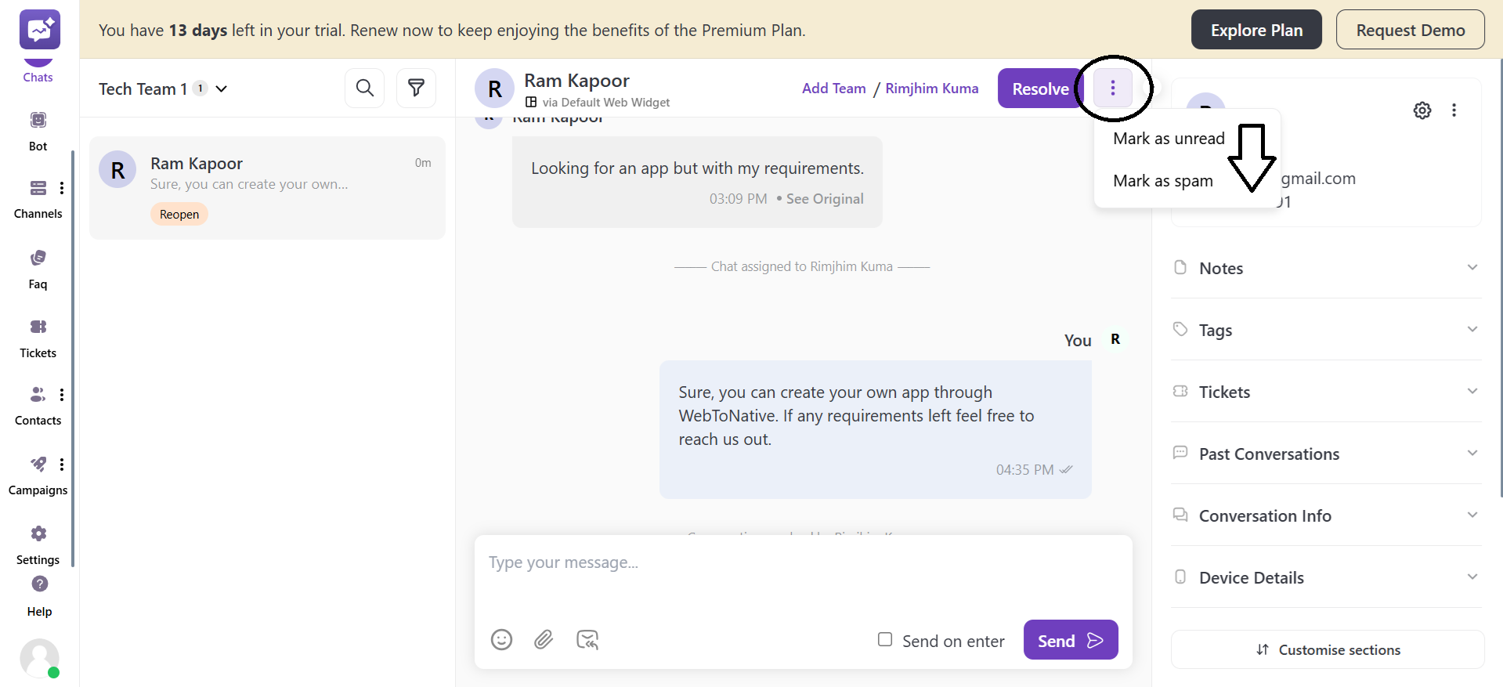The width and height of the screenshot is (1503, 687).
Task: Open the Tickets sidebar icon
Action: 38,327
